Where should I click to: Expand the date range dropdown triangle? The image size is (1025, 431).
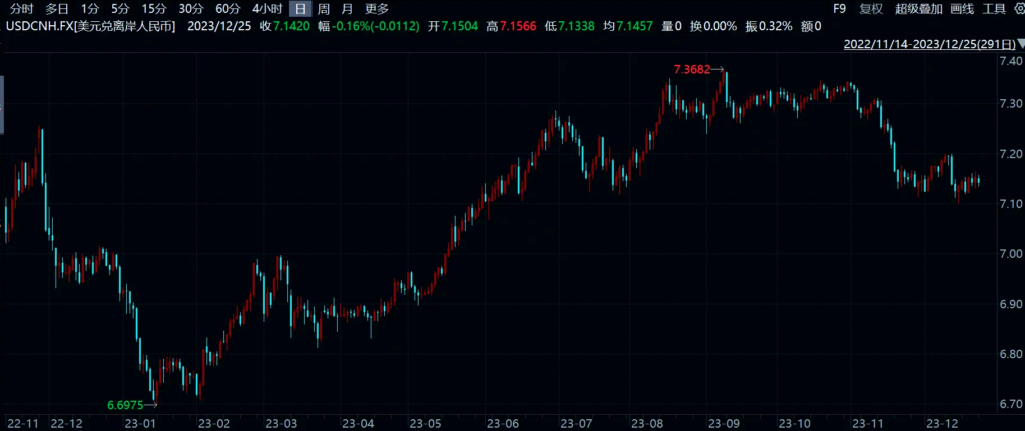[1021, 44]
